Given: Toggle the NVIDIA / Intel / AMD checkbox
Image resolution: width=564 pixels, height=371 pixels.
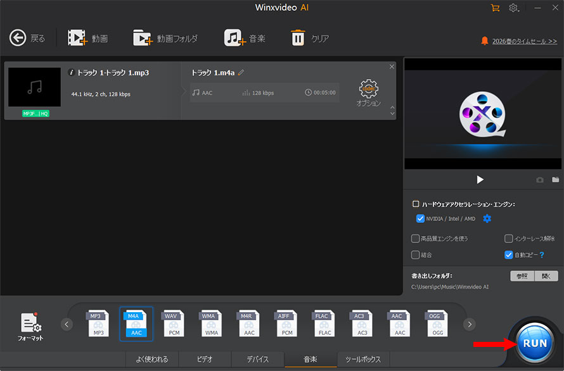Looking at the screenshot, I should tap(420, 219).
